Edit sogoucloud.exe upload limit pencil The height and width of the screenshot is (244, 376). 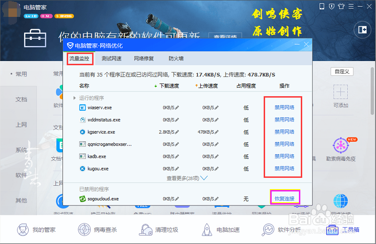click(217, 199)
